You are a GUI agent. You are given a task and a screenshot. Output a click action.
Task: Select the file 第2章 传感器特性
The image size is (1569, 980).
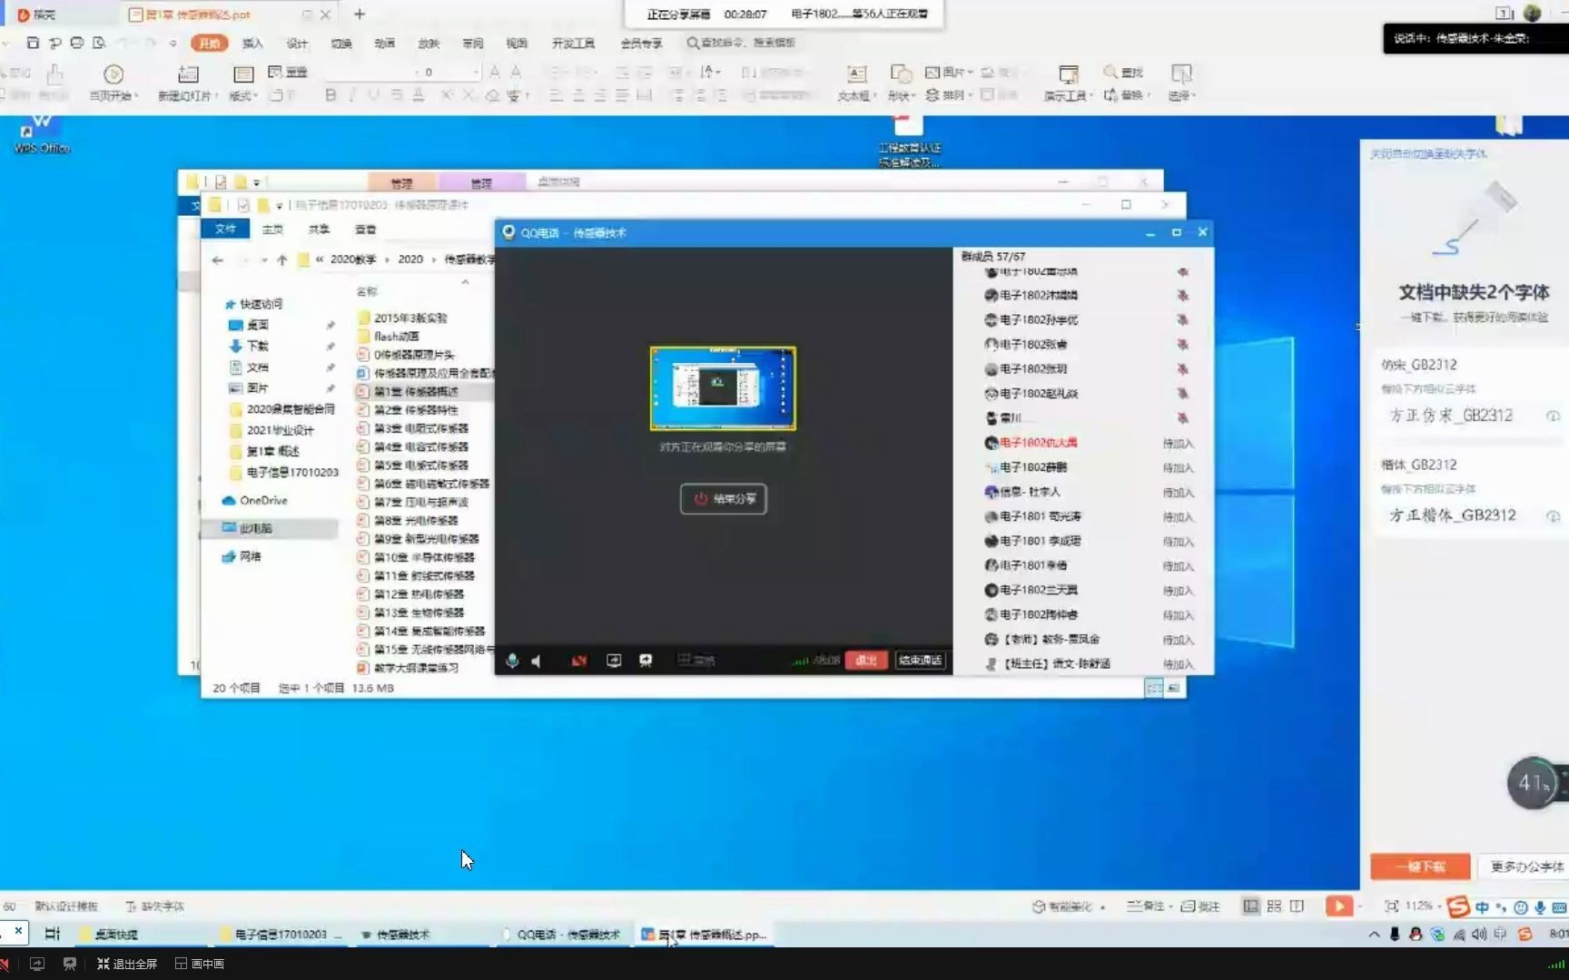[416, 410]
